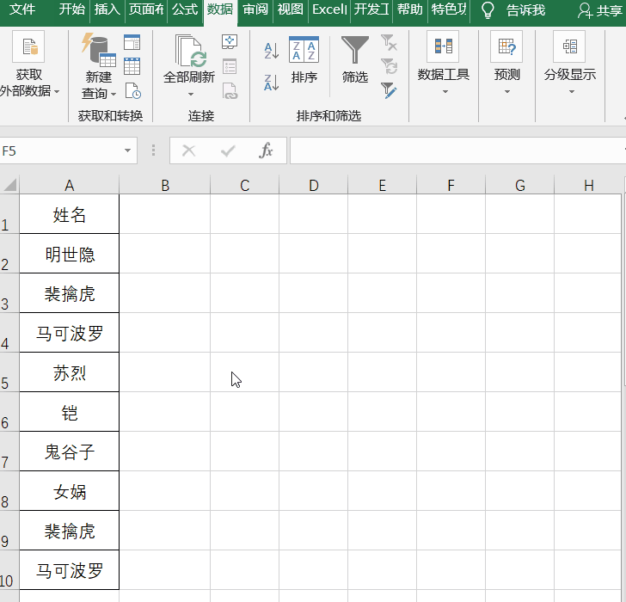Click Show Queries icon in Get & Transform
This screenshot has width=626, height=602.
[132, 42]
